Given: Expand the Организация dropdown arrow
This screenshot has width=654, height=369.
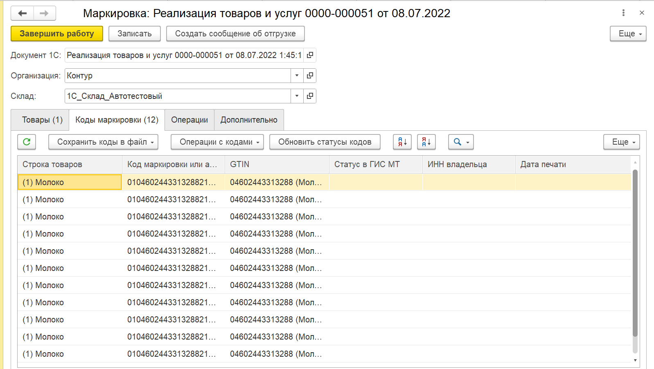Looking at the screenshot, I should point(297,76).
